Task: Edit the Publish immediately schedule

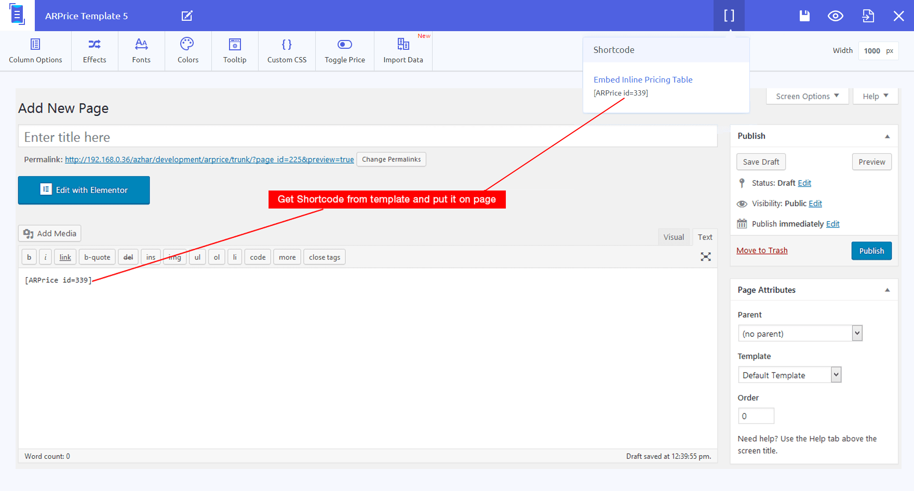Action: (x=833, y=224)
